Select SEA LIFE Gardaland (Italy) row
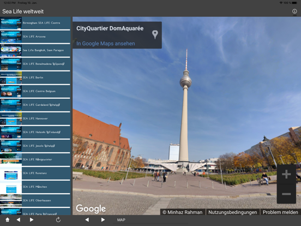 [x=35, y=105]
